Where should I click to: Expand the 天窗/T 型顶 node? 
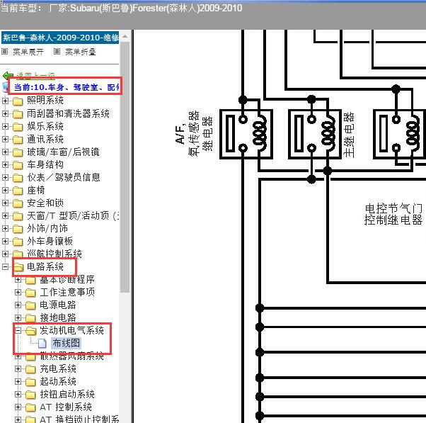(x=5, y=215)
